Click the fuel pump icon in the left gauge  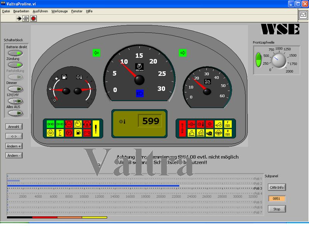pyautogui.click(x=65, y=77)
